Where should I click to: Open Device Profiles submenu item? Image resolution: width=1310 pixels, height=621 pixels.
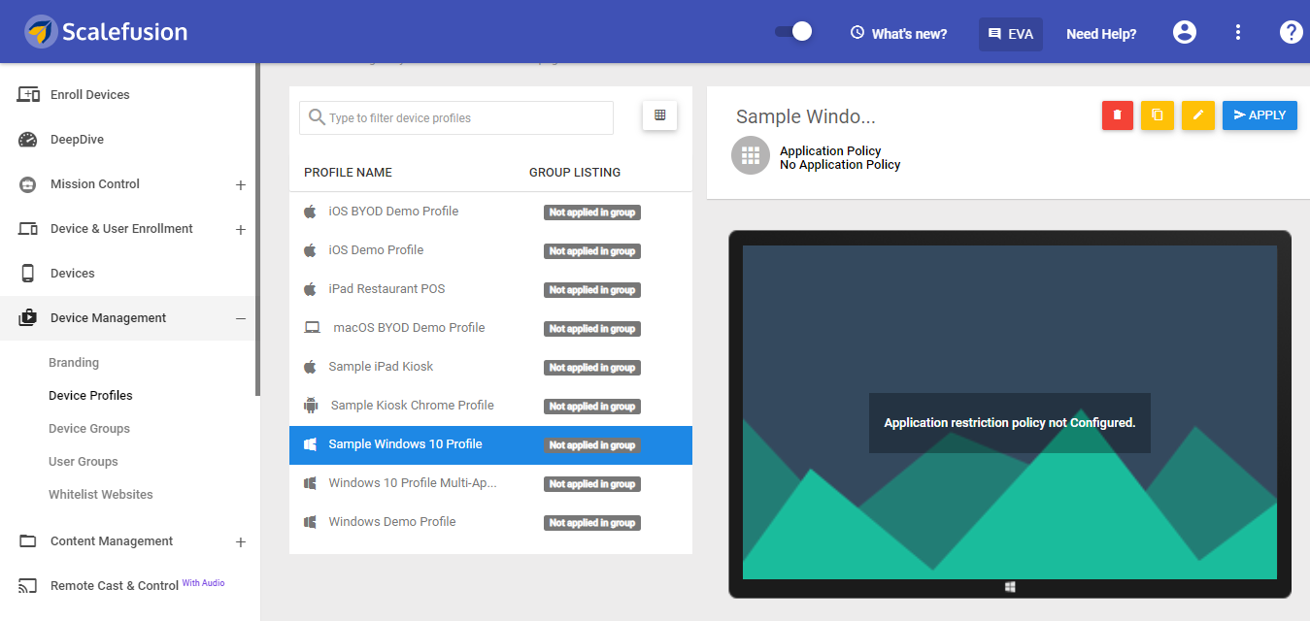pyautogui.click(x=90, y=395)
